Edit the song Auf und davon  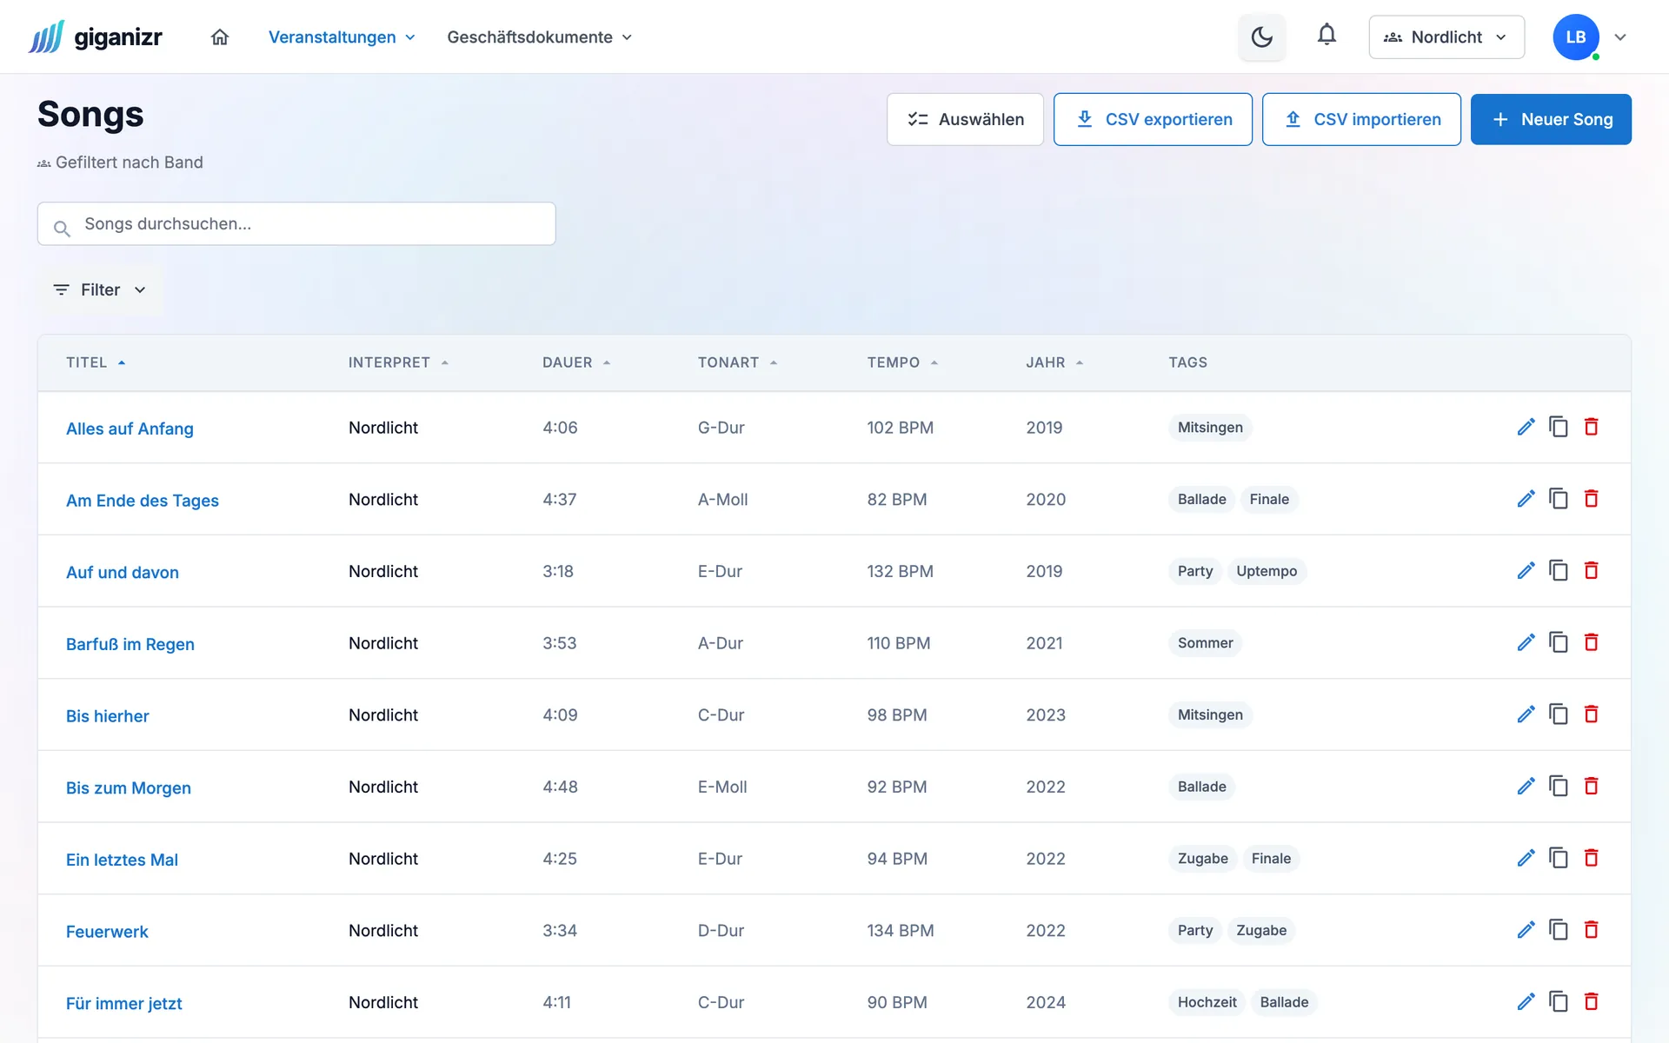coord(1526,570)
